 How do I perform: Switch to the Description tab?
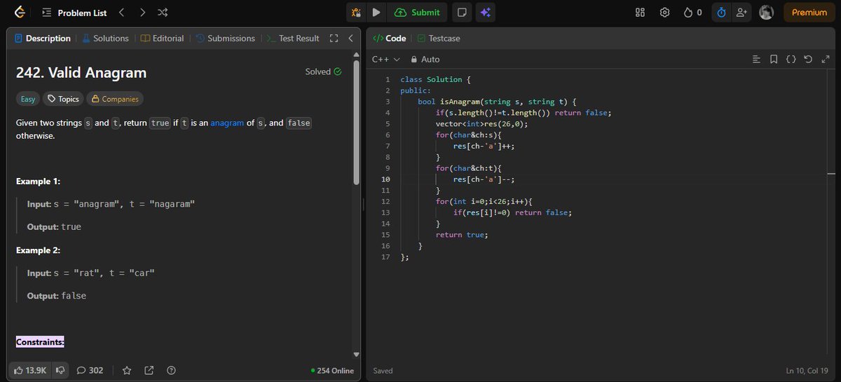pos(43,39)
